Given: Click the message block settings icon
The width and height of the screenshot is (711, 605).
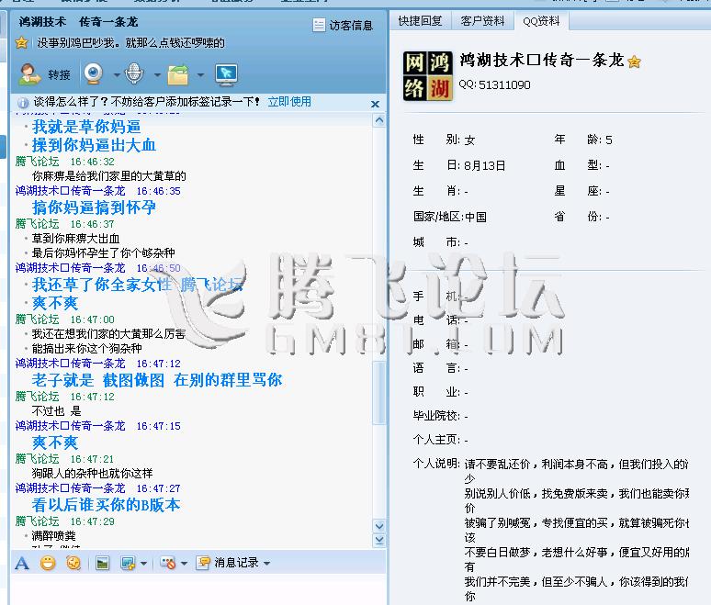Looking at the screenshot, I should pyautogui.click(x=168, y=564).
